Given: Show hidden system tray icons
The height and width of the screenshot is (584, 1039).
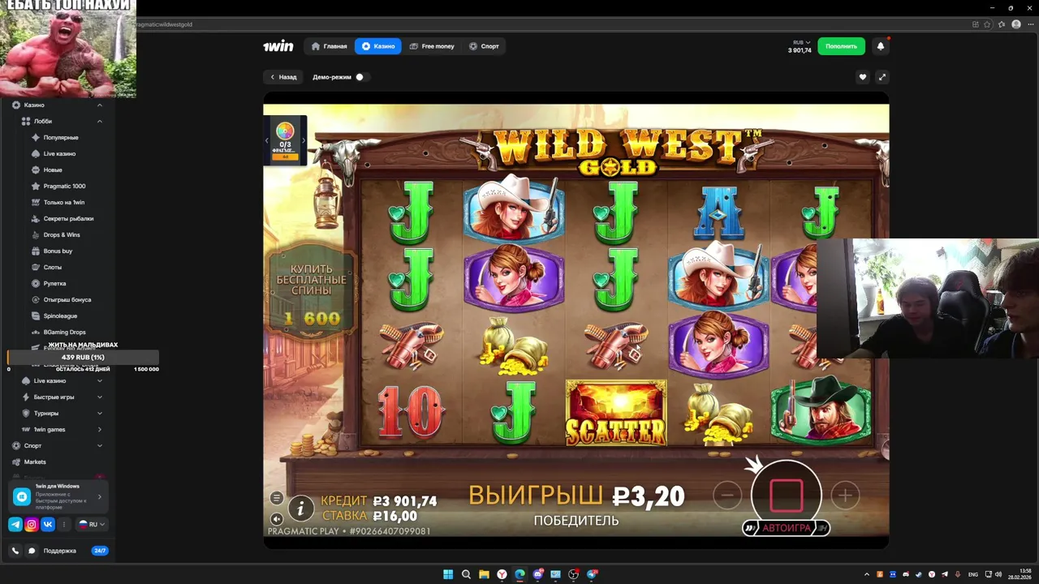Looking at the screenshot, I should coord(867,574).
